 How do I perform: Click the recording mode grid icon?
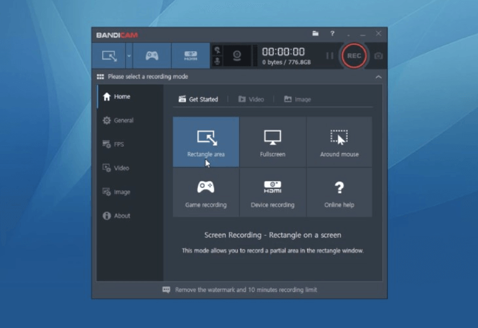[x=100, y=77]
